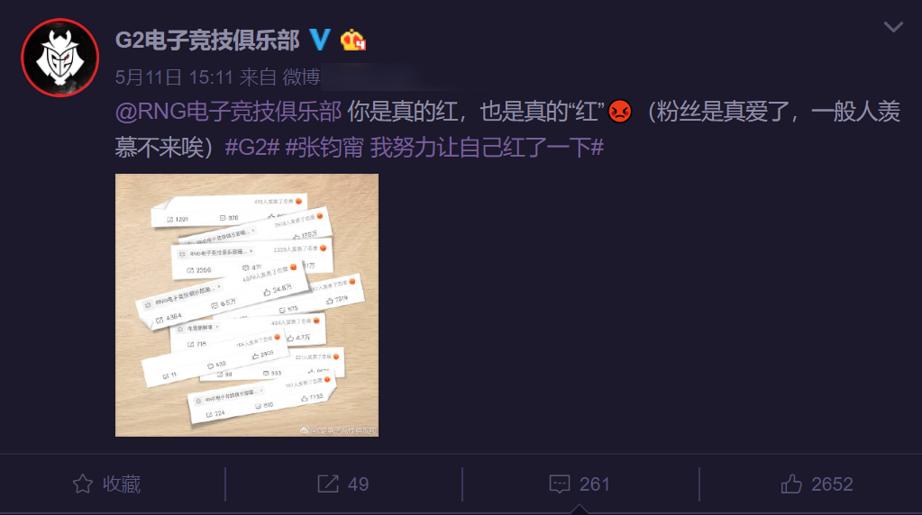
Task: Click the star favorite icon
Action: (83, 483)
